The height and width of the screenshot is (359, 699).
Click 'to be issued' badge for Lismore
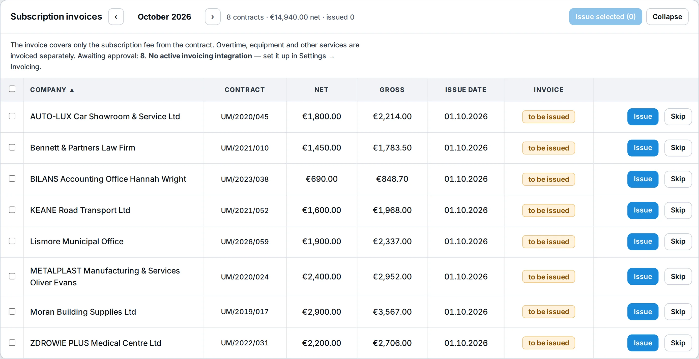(548, 242)
